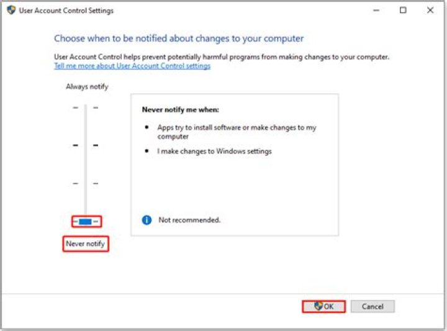Screen dimensions: 447x331
Task: Click the 'Not recommended.' text
Action: (189, 220)
